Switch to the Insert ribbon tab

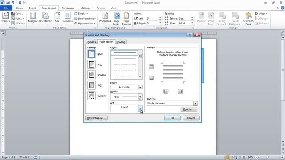pos(33,8)
